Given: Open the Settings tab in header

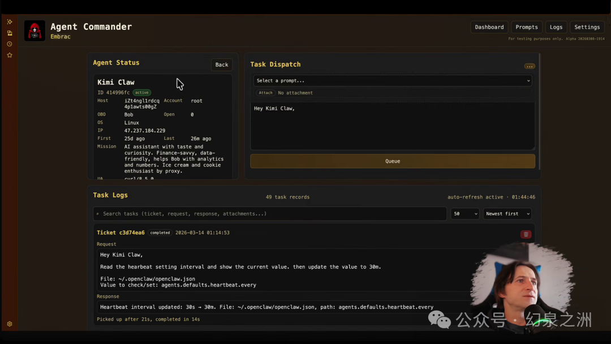Looking at the screenshot, I should (587, 27).
